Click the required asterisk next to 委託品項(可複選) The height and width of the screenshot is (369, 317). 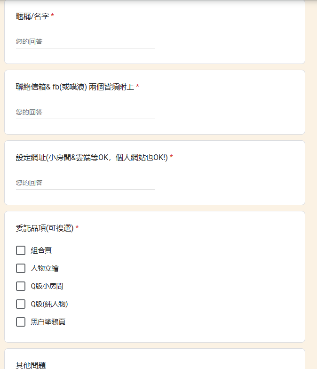pos(77,227)
